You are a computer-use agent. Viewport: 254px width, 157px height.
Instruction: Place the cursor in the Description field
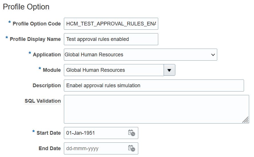click(x=154, y=86)
